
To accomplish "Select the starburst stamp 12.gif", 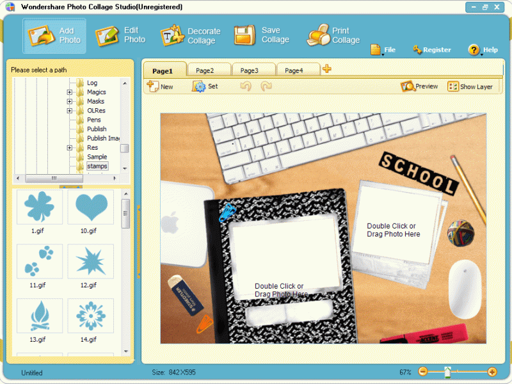I will click(x=91, y=261).
